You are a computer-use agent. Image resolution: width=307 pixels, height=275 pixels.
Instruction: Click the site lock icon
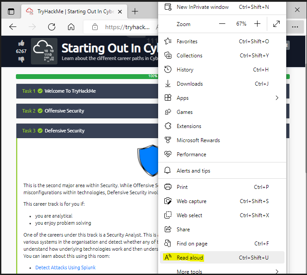coord(95,26)
